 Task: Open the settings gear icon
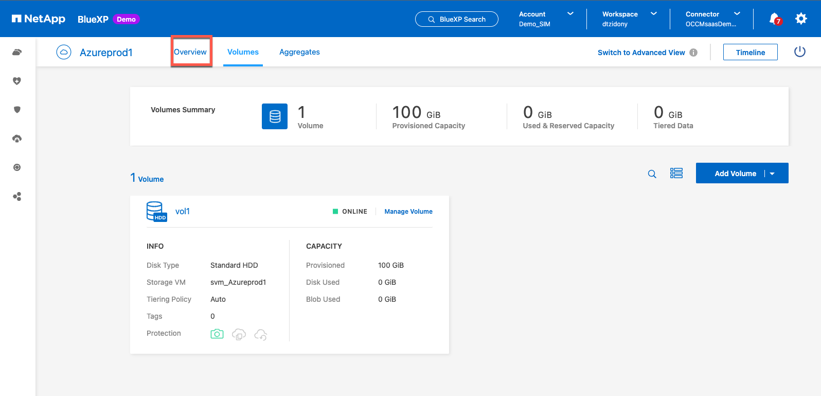pos(801,19)
